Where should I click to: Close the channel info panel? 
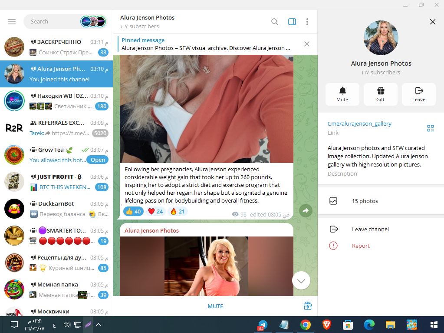pyautogui.click(x=432, y=22)
